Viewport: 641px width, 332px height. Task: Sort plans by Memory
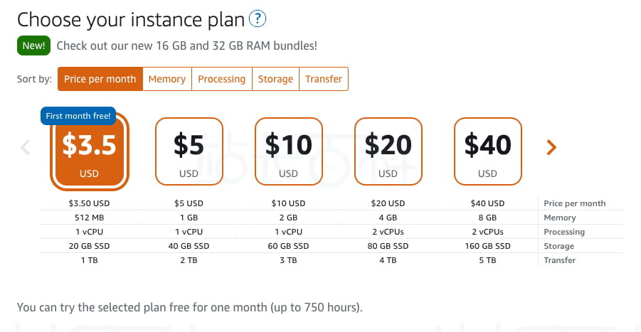pyautogui.click(x=167, y=79)
